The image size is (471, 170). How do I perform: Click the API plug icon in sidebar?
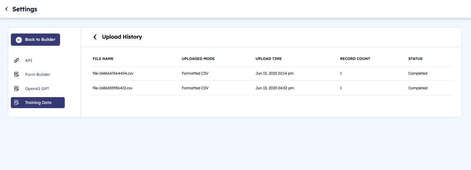16,61
